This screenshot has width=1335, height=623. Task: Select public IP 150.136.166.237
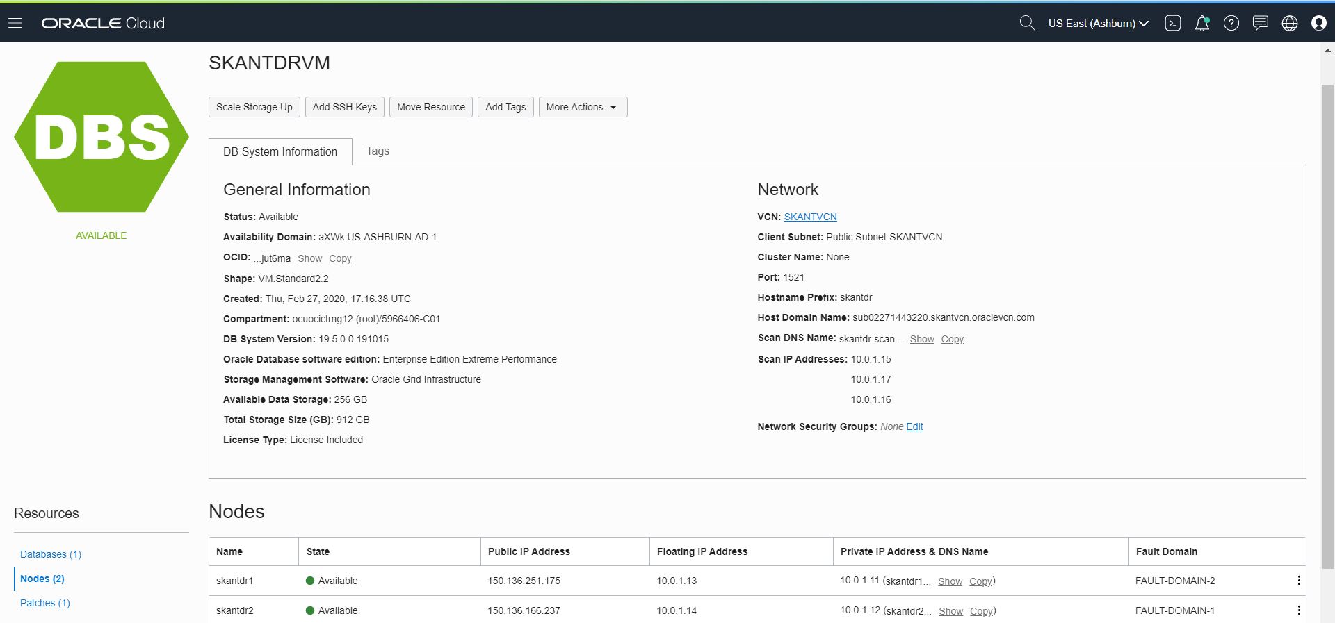pyautogui.click(x=524, y=610)
